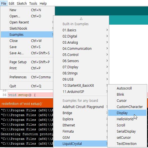Choose Save As... entry
Screen dimensions: 148x148
coord(27,53)
